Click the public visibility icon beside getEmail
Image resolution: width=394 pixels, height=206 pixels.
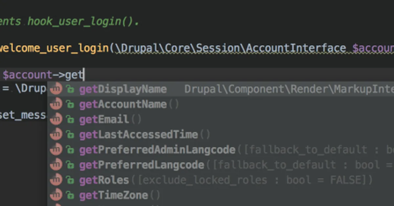[70, 119]
